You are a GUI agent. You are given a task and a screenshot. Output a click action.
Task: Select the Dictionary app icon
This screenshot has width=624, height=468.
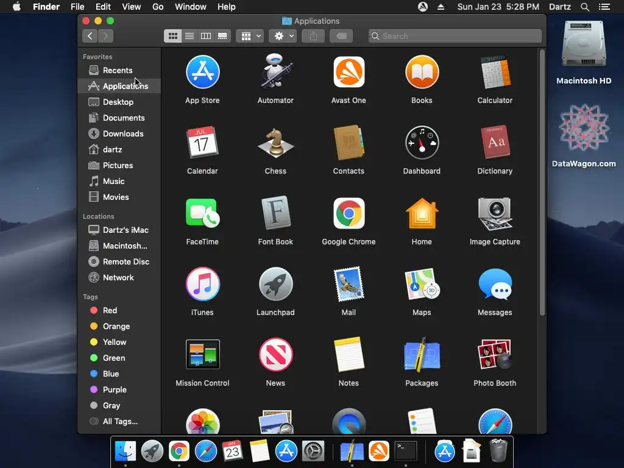point(495,143)
